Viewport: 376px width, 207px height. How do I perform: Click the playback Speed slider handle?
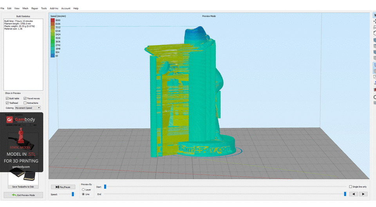73,194
